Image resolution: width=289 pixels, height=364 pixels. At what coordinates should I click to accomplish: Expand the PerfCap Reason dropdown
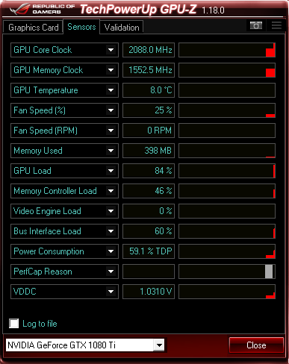(x=111, y=272)
